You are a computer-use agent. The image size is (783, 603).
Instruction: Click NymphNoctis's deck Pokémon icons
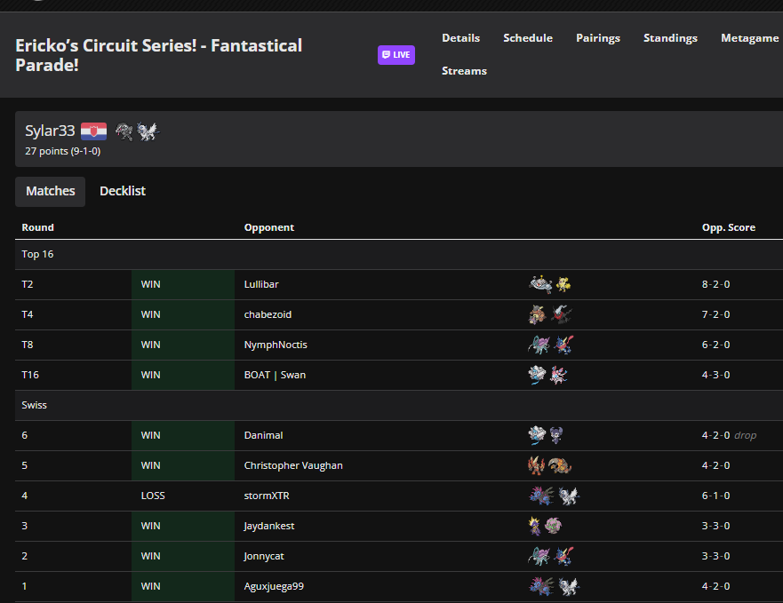point(551,345)
